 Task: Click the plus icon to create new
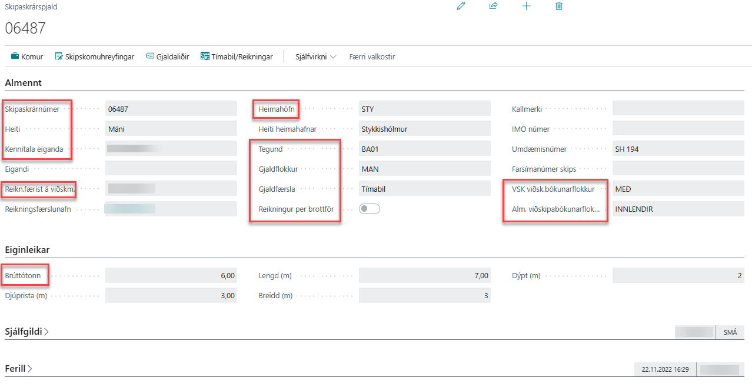pyautogui.click(x=526, y=6)
